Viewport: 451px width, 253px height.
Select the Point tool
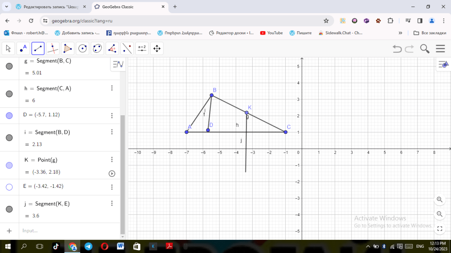[x=23, y=48]
